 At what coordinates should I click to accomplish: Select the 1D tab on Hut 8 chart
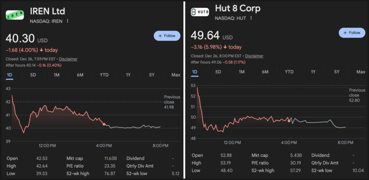[x=195, y=72]
